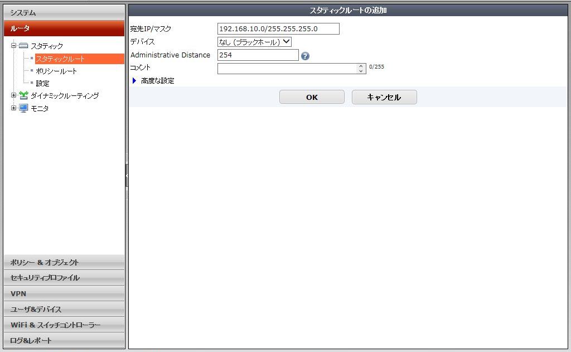
Task: Open the ポリシー & オブジェクト menu section
Action: point(64,262)
